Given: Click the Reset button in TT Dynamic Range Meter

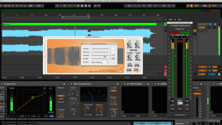Looking at the screenshot, I should [x=173, y=109].
